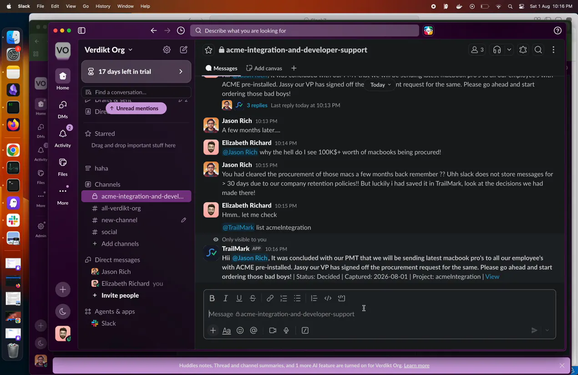Insert an ordered list in composer
578x375 pixels.
click(284, 298)
